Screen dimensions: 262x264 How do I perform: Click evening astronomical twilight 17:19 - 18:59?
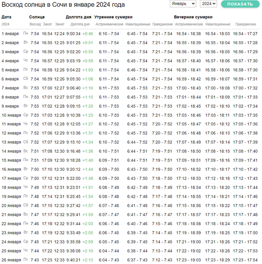(x=189, y=233)
